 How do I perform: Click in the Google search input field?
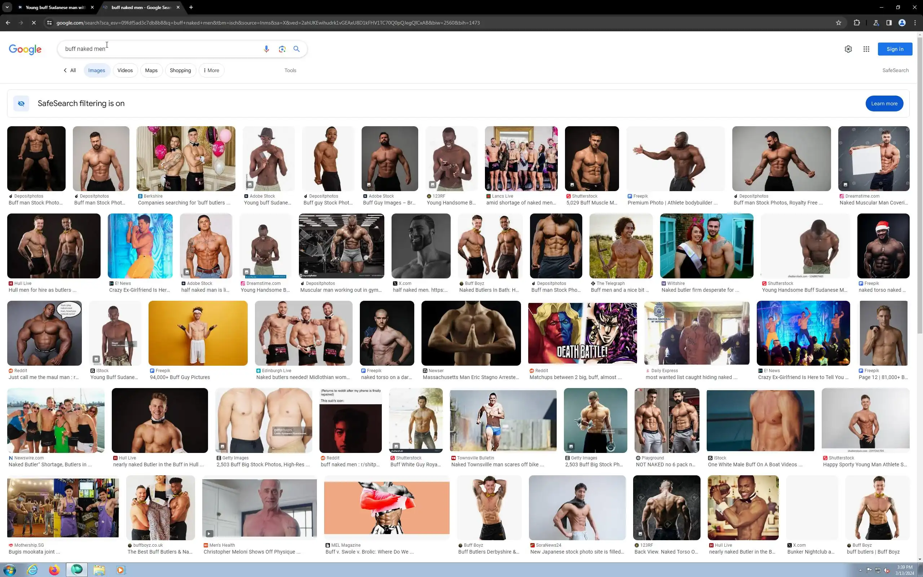(160, 49)
